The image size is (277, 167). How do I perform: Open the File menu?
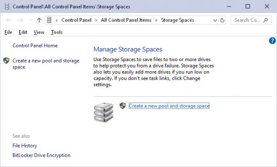[x=8, y=32]
